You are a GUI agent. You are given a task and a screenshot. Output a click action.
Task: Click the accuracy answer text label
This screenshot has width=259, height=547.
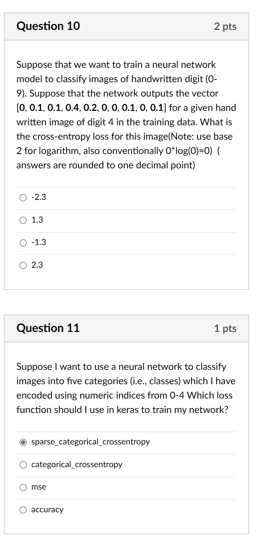click(x=47, y=509)
